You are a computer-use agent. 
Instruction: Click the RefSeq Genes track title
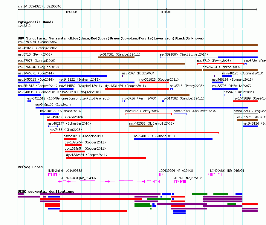[x=30, y=167]
